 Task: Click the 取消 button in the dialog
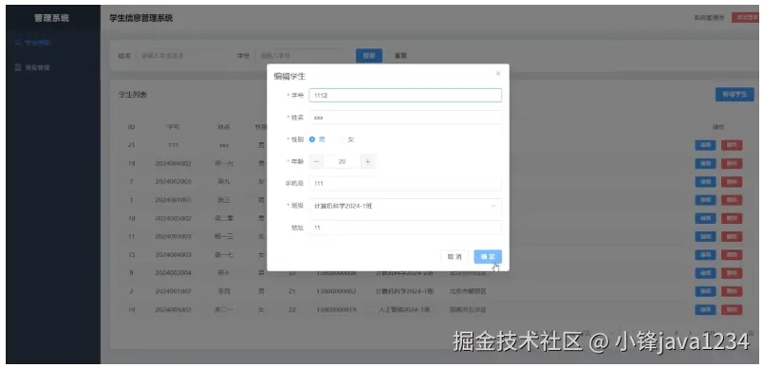(x=455, y=257)
